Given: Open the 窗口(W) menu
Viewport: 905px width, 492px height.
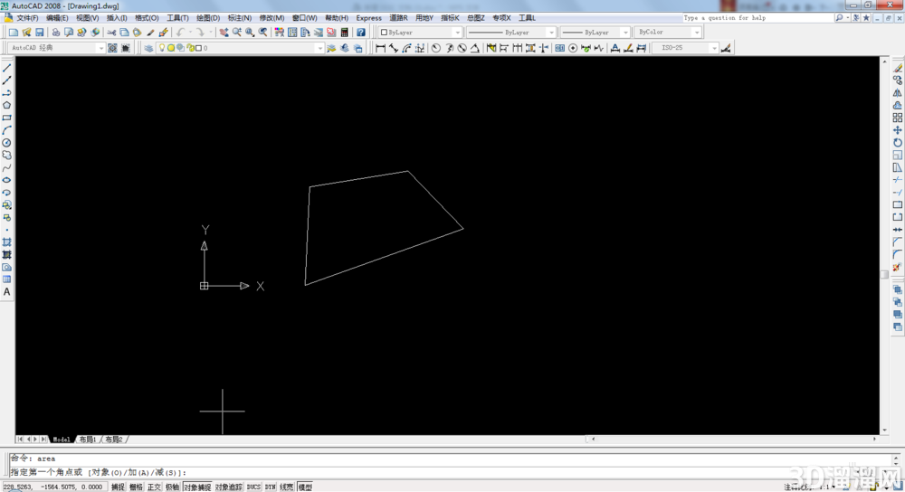Looking at the screenshot, I should 304,18.
